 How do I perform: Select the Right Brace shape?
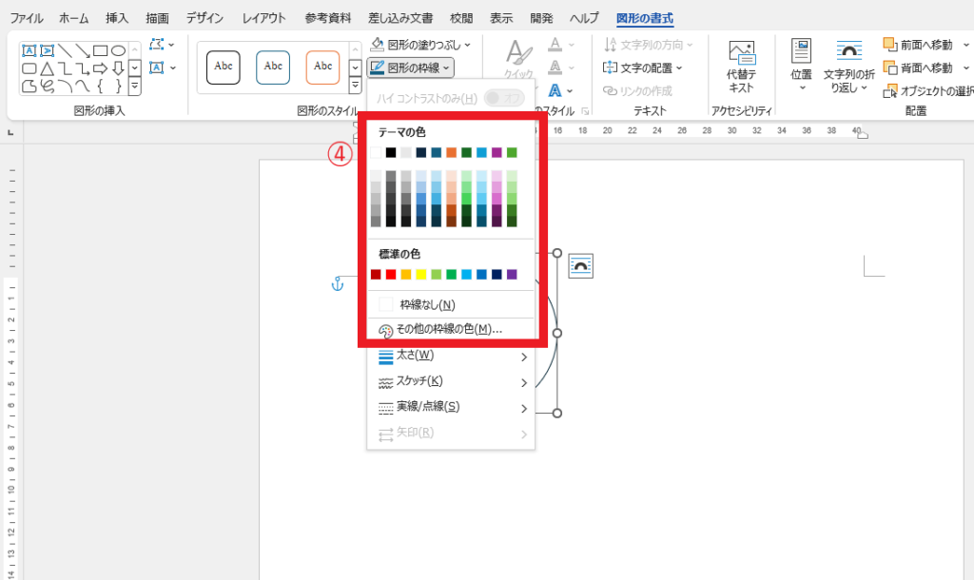coord(118,86)
